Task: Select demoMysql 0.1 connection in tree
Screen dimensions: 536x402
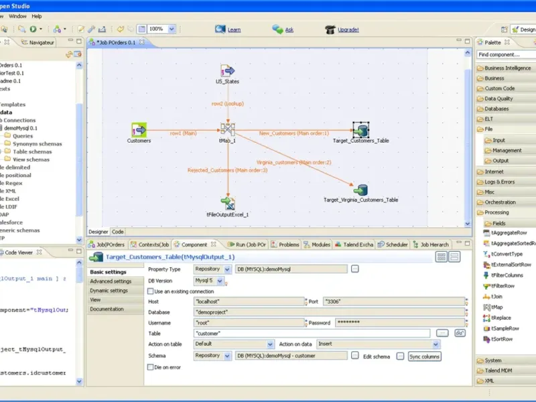Action: (21, 128)
